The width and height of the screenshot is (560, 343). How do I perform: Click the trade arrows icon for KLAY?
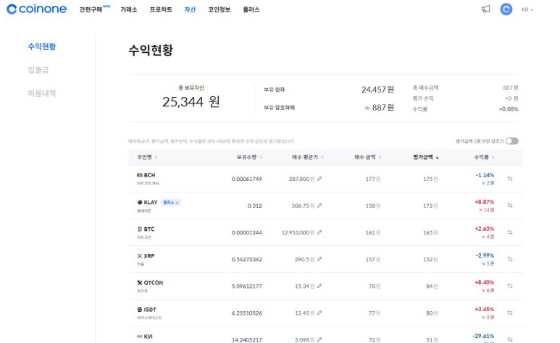(x=510, y=206)
